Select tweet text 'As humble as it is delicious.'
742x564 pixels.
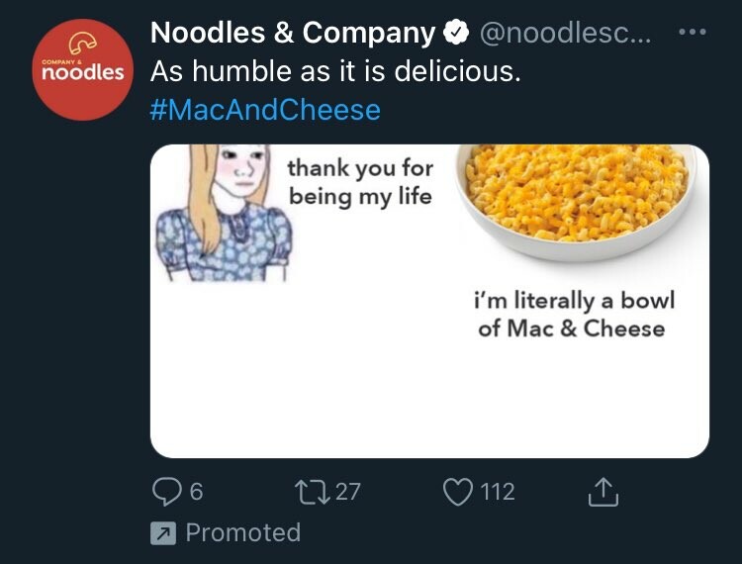coord(334,72)
